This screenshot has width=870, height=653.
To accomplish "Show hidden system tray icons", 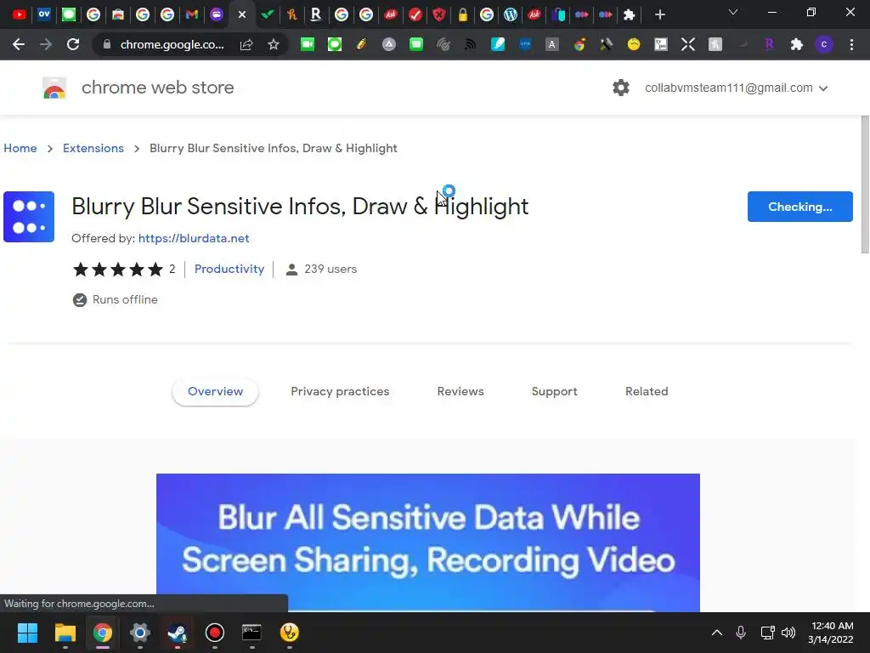I will pos(717,633).
